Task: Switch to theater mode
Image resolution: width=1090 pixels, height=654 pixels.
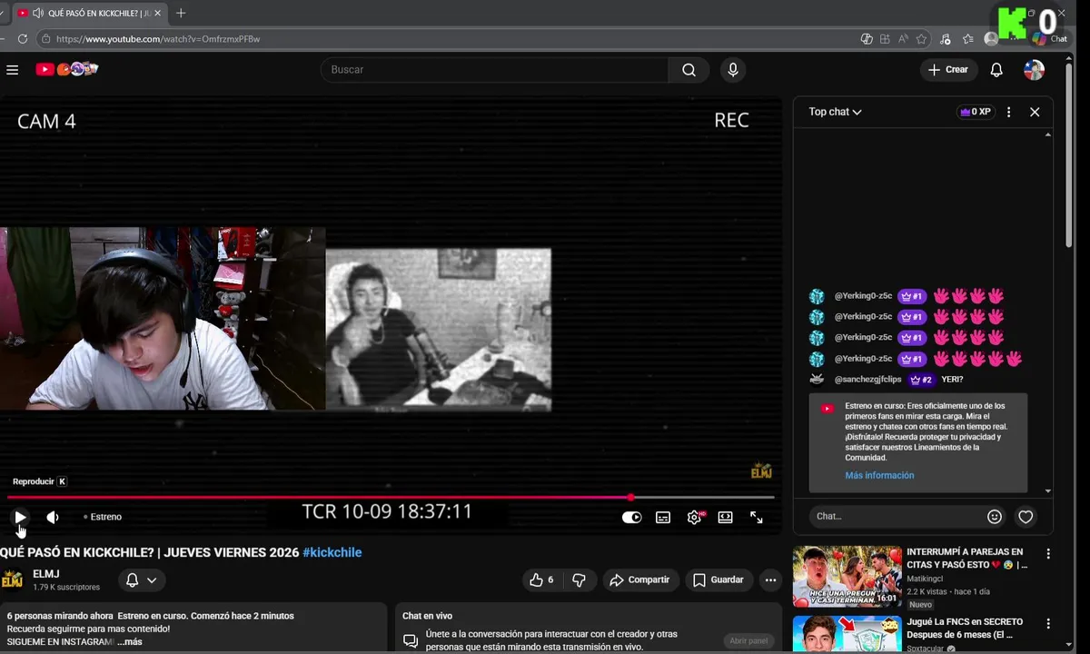Action: [x=725, y=517]
